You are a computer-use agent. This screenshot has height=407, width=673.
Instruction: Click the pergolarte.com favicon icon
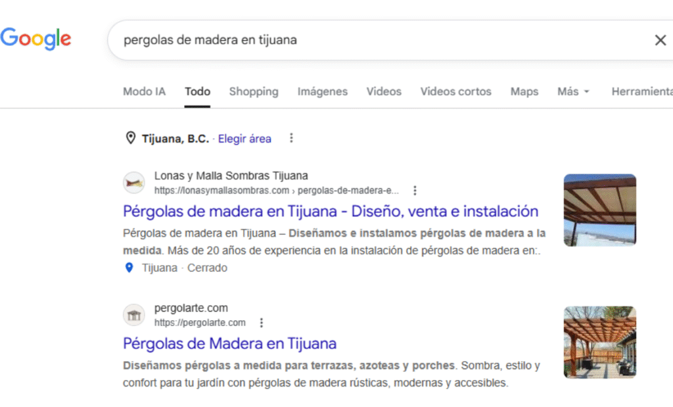(134, 315)
